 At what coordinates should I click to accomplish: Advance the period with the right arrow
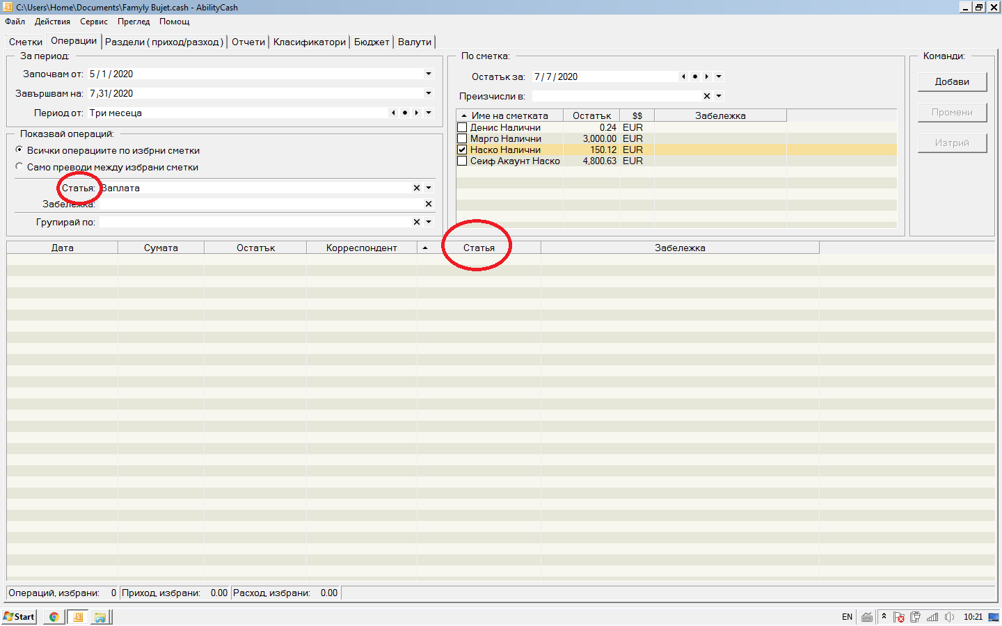point(417,113)
